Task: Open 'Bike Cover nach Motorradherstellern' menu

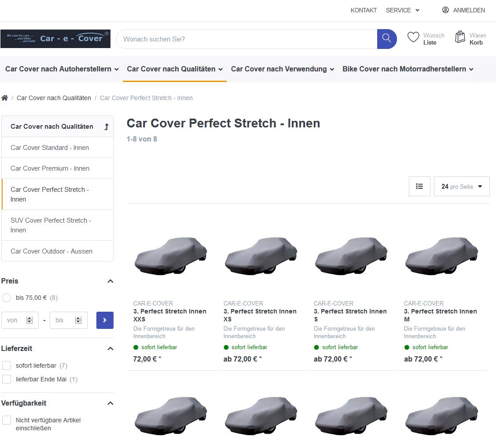Action: coord(408,69)
